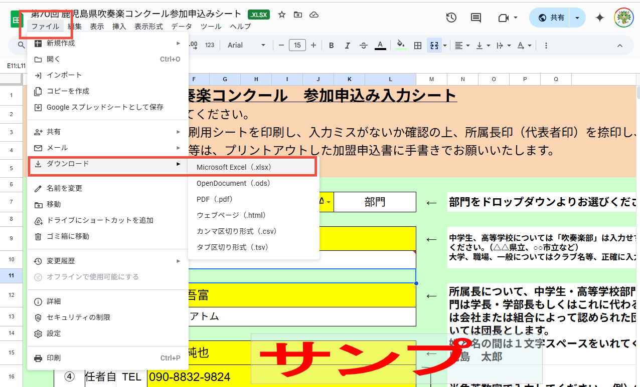Open the text wrapping options
Image resolution: width=640 pixels, height=387 pixels.
point(503,46)
